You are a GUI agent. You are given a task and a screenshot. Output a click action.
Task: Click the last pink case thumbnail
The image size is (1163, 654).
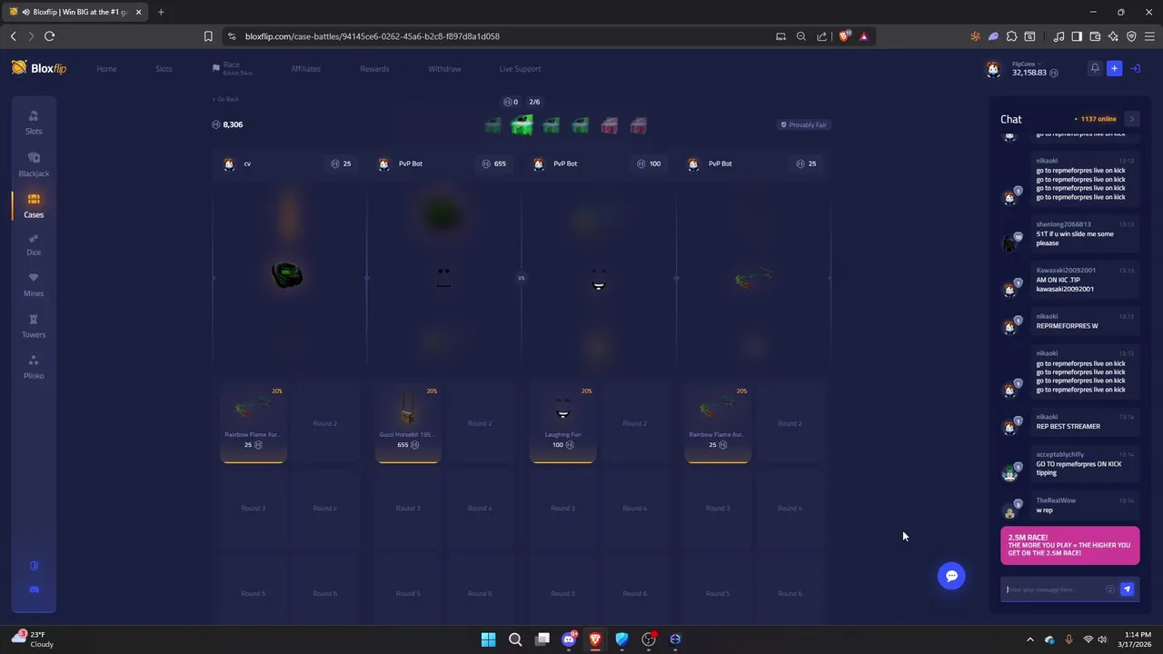[638, 125]
